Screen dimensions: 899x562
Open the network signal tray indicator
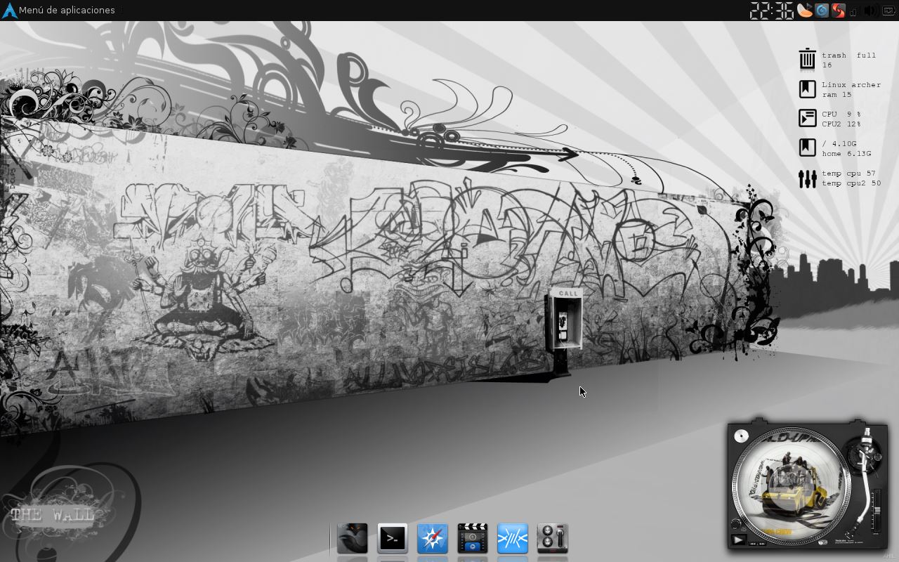(853, 11)
